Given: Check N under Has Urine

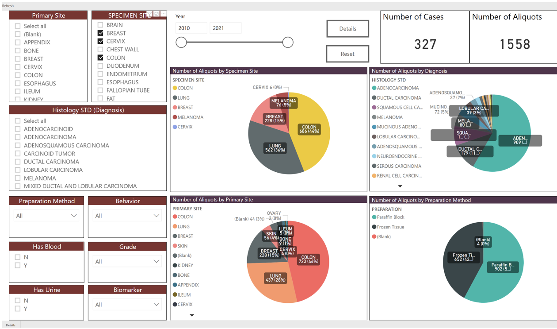Looking at the screenshot, I should click(18, 301).
